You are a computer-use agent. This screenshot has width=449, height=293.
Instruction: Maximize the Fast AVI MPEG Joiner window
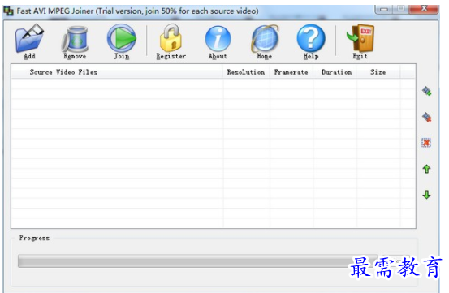pyautogui.click(x=401, y=9)
